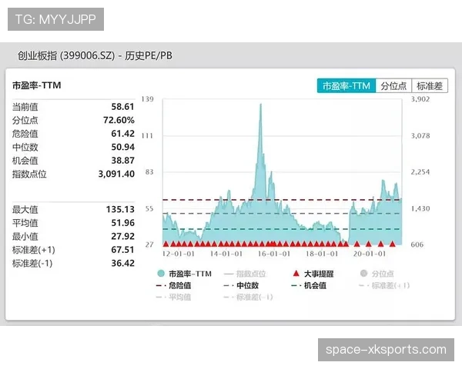Viewport: 462px width, 369px height.
Task: Switch to the 分位点 tab
Action: coord(393,86)
